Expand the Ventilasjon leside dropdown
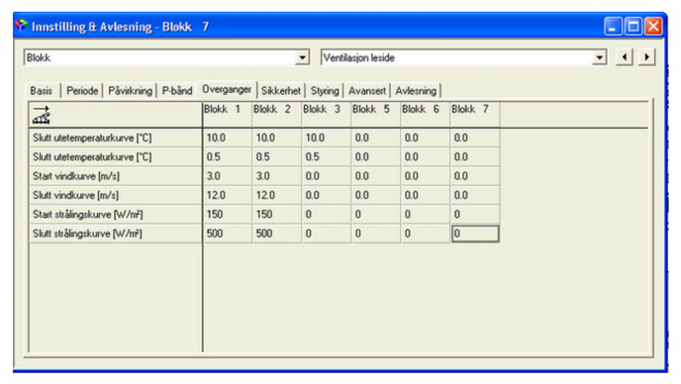The image size is (681, 384). (x=599, y=57)
